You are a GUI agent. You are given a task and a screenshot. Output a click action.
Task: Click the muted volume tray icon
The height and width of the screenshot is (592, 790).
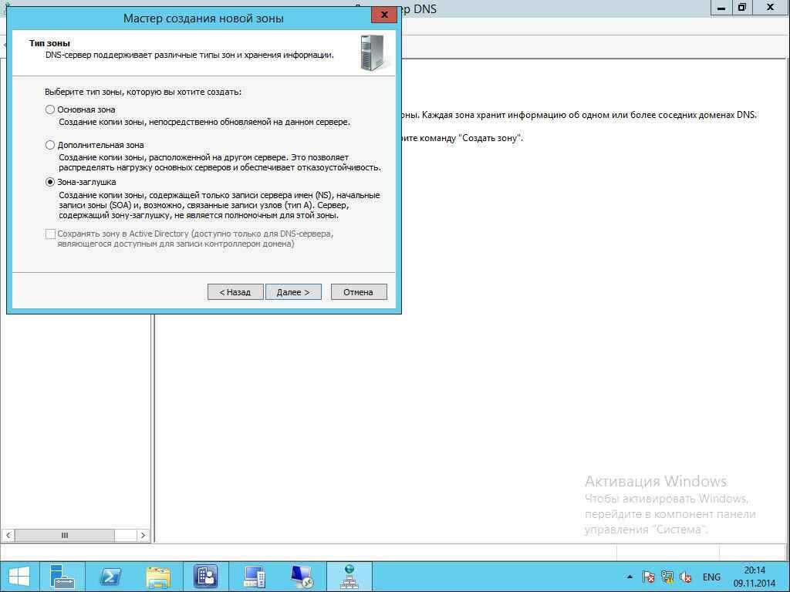coord(684,577)
